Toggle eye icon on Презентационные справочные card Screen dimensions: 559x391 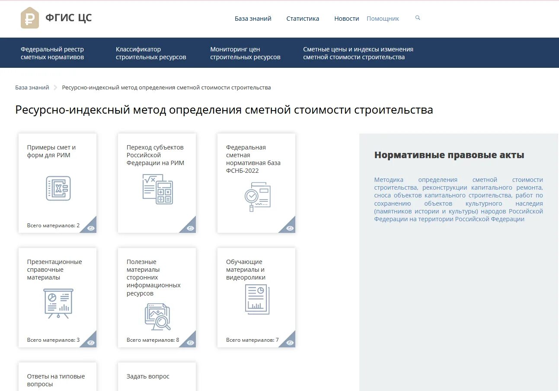click(x=91, y=343)
